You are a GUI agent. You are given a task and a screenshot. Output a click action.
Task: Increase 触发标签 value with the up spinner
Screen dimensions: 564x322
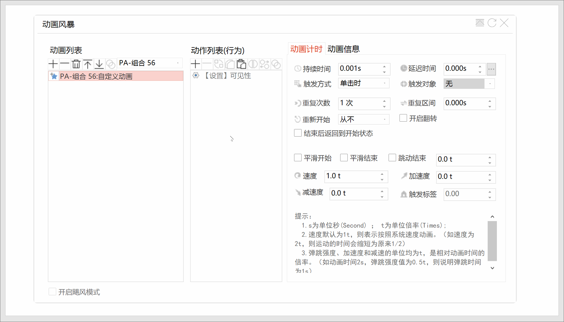coord(490,191)
